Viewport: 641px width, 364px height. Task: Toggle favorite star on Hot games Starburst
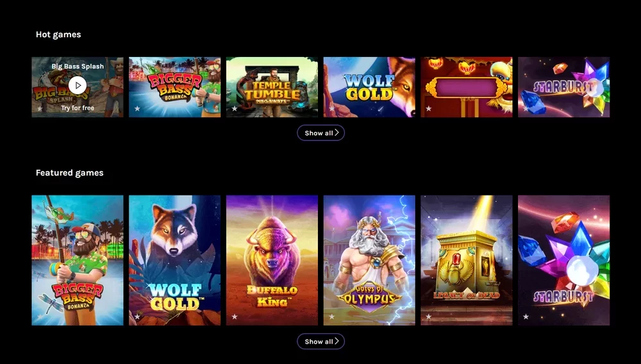526,108
